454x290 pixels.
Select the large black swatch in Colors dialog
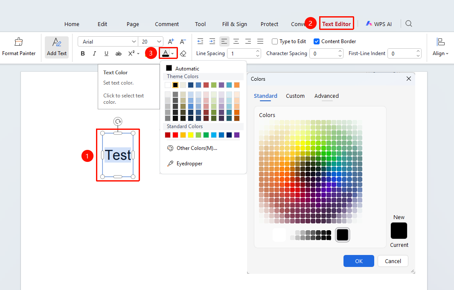pos(343,234)
